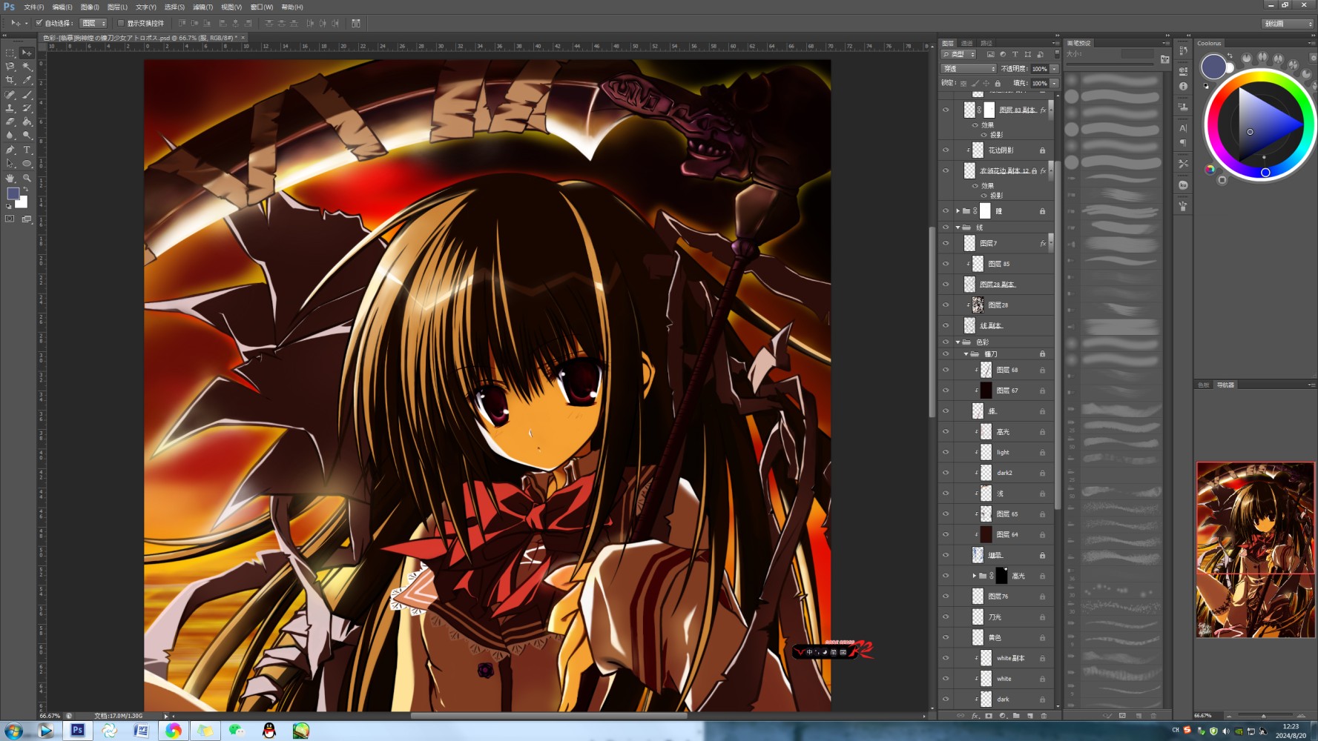1318x741 pixels.
Task: Select the Pen tool
Action: coord(10,150)
